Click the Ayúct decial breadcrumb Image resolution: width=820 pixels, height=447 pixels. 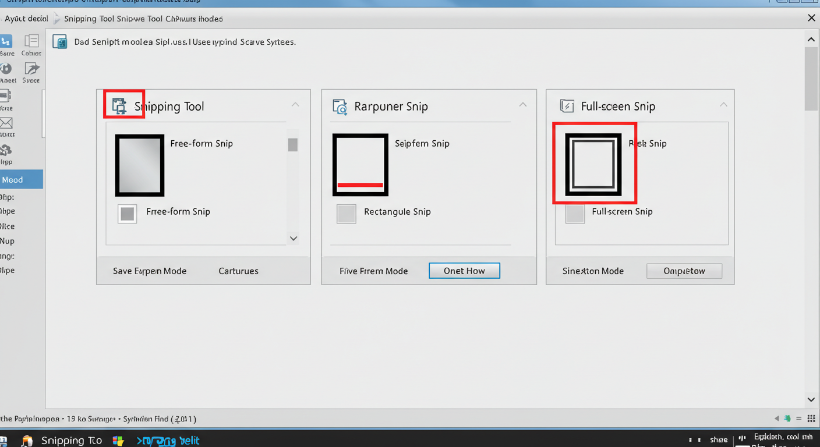pos(26,19)
